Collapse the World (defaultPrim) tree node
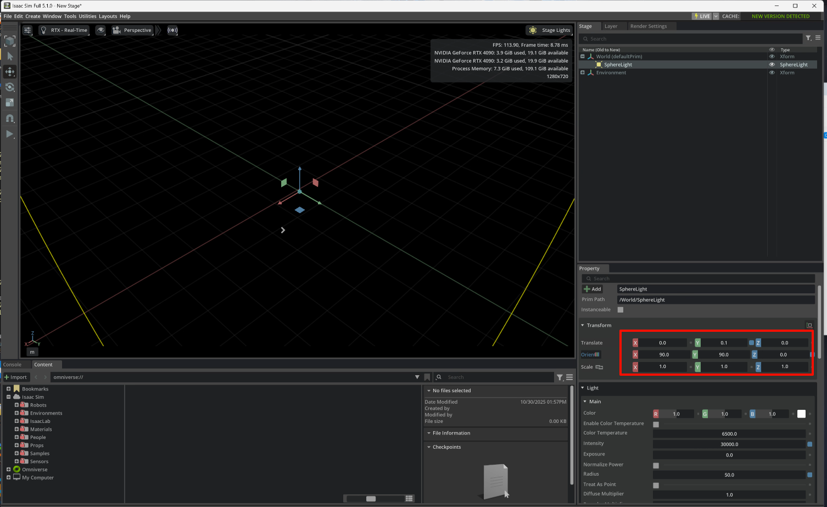The height and width of the screenshot is (507, 827). (583, 57)
